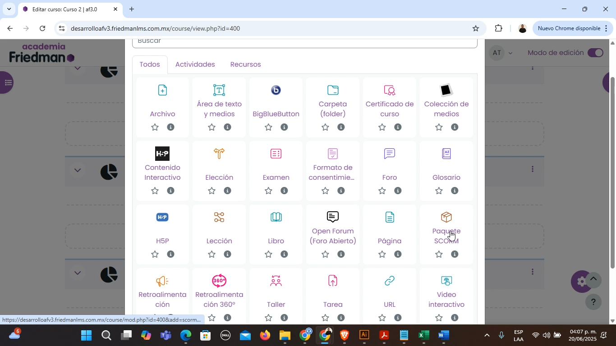616x346 pixels.
Task: Click the Contenido Interactivo label
Action: (x=162, y=173)
